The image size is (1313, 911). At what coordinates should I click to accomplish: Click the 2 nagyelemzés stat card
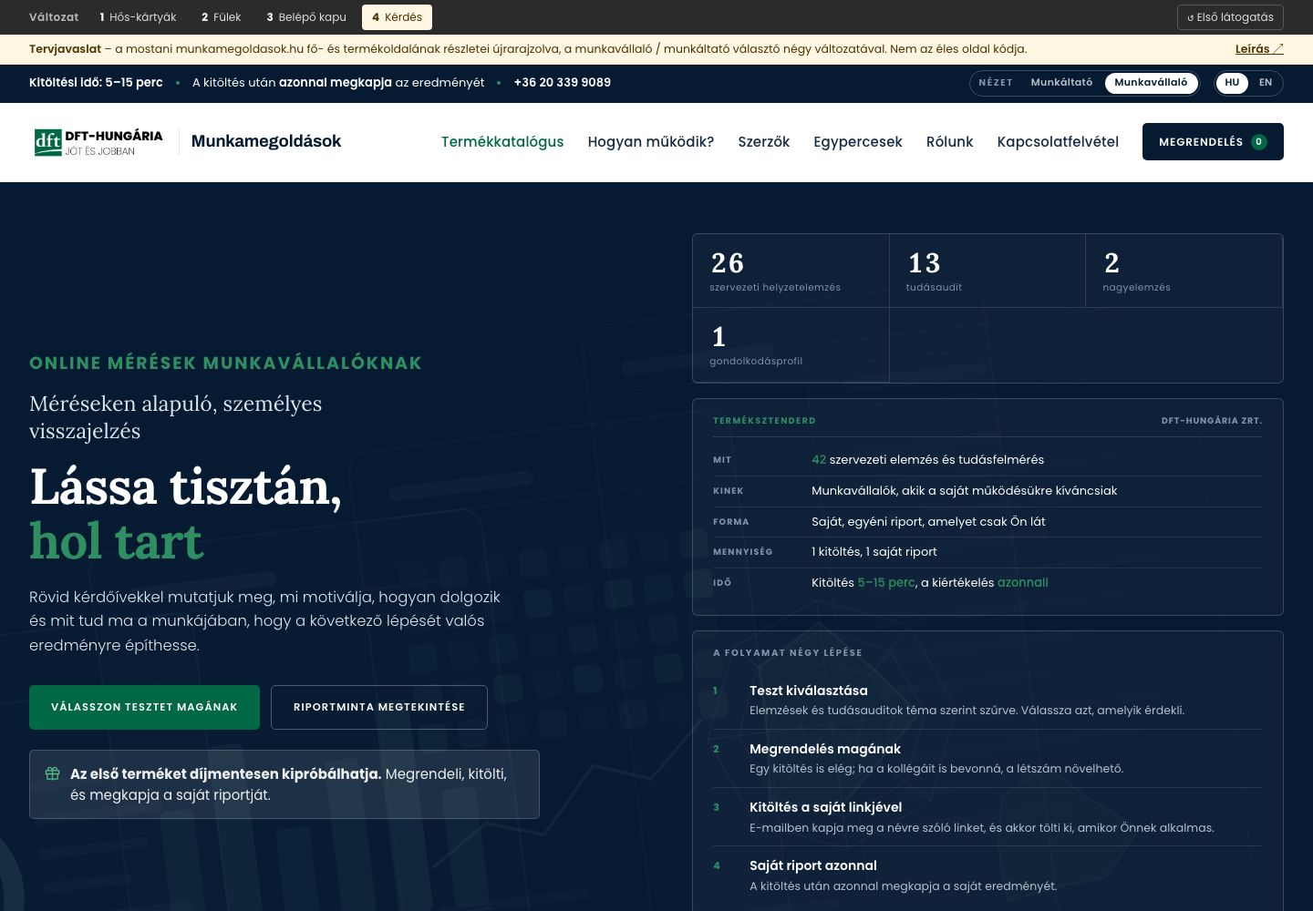tap(1184, 271)
